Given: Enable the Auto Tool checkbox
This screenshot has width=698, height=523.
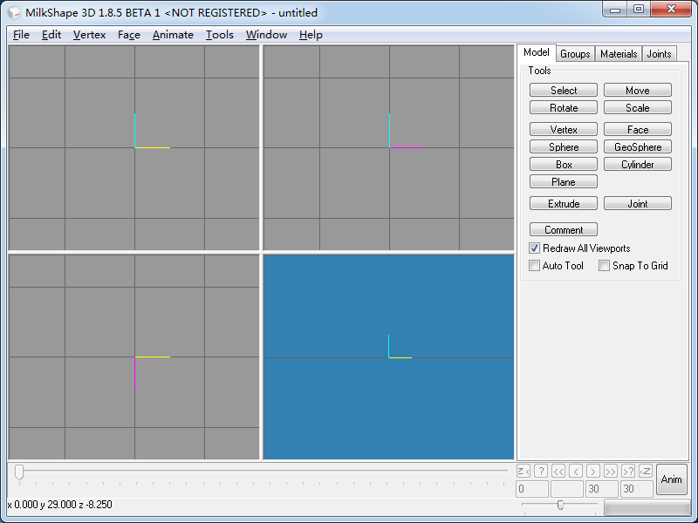Looking at the screenshot, I should pyautogui.click(x=534, y=266).
